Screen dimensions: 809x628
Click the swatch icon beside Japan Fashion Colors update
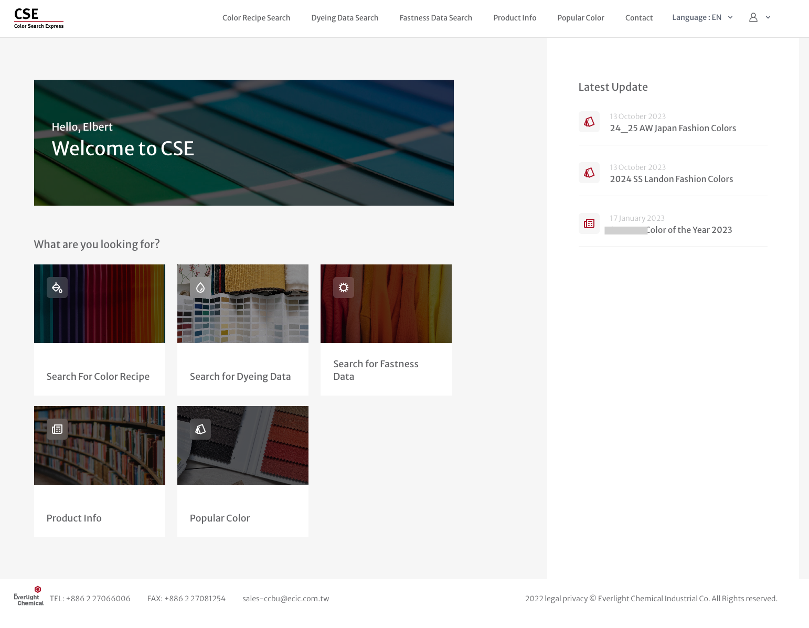(589, 121)
